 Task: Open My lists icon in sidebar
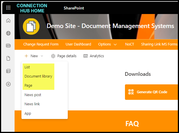point(8,71)
